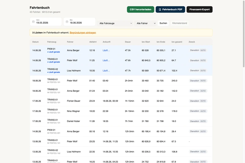Image resolution: width=245 pixels, height=163 pixels.
Task: Click km gesamt value 178.0
Action: (174, 111)
